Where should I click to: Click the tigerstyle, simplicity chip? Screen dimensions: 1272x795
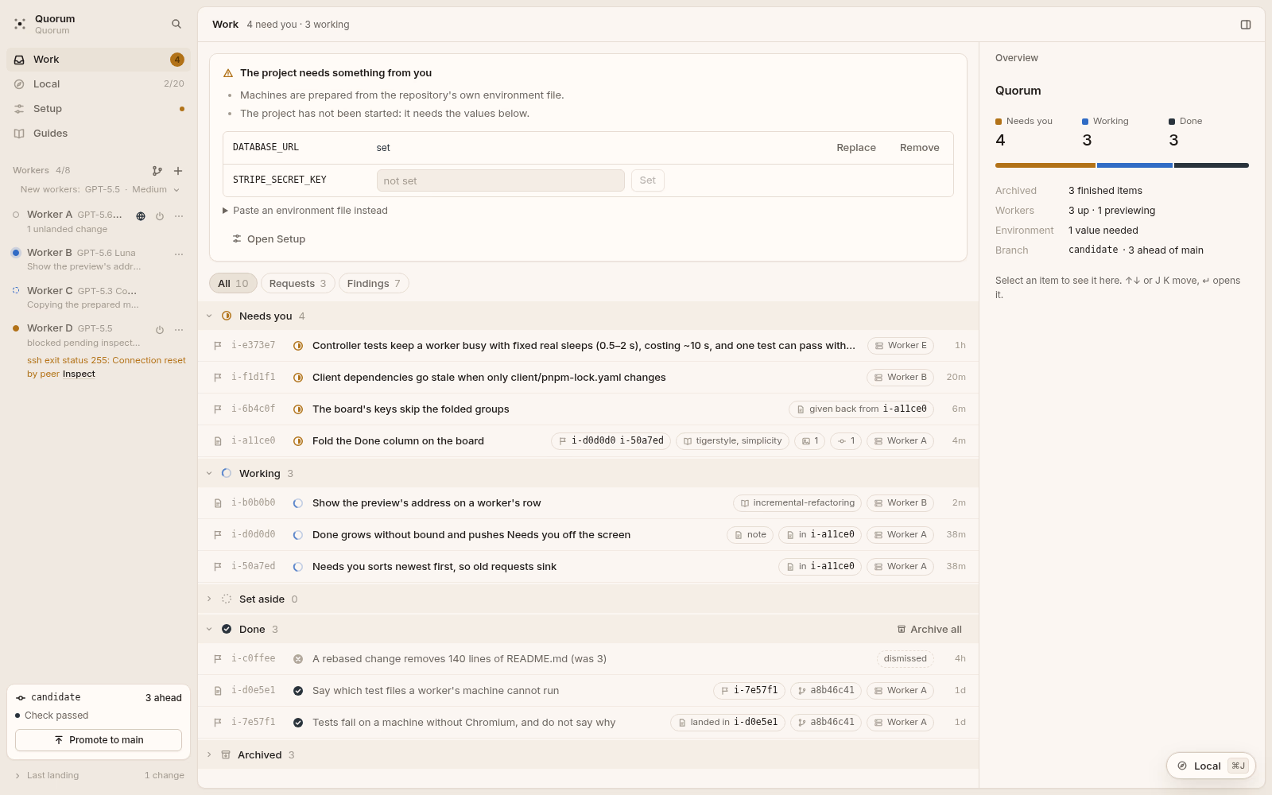point(732,441)
